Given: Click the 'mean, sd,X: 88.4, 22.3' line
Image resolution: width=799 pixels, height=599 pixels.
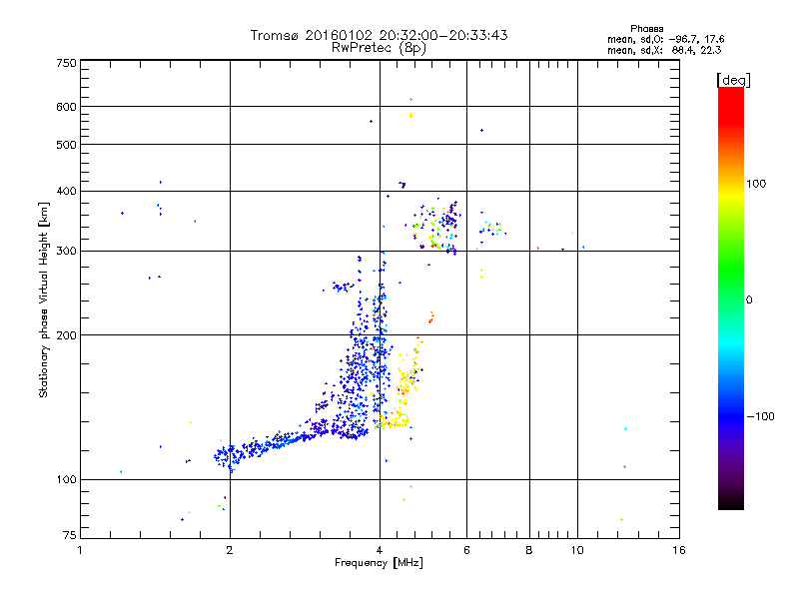Looking at the screenshot, I should coord(664,50).
